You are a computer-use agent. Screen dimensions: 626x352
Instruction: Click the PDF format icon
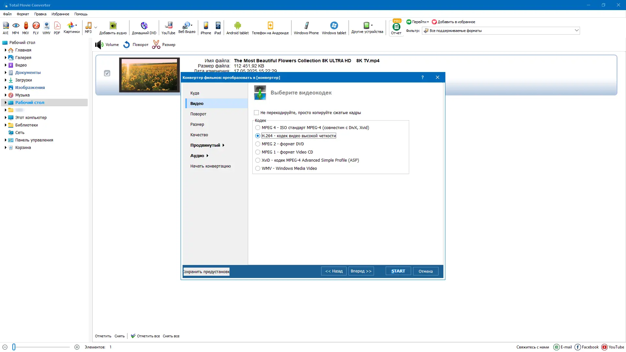point(57,26)
